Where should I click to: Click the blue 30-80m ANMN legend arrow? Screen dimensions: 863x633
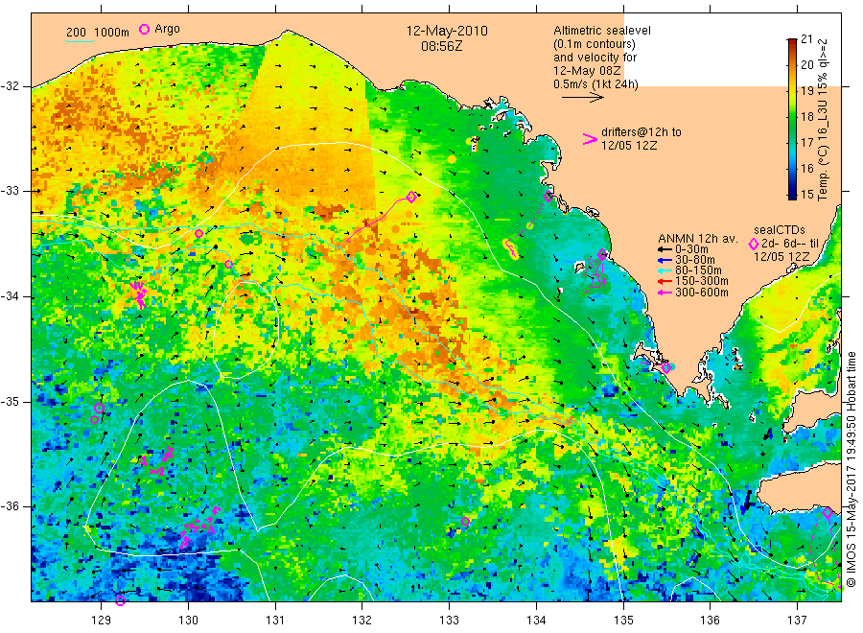[665, 260]
